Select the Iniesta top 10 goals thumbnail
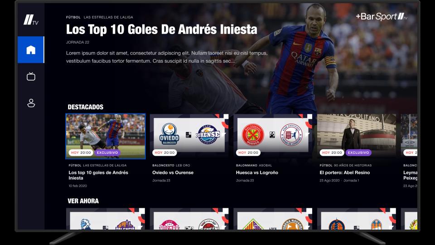 pos(106,136)
